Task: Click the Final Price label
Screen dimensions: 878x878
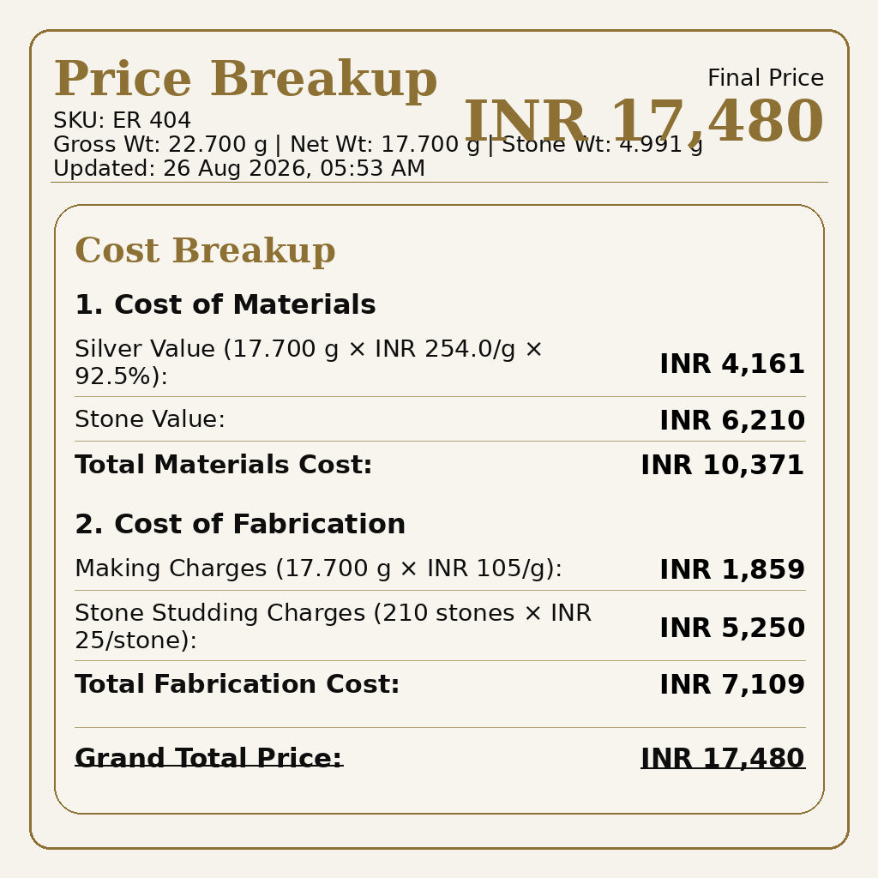Action: pyautogui.click(x=766, y=78)
